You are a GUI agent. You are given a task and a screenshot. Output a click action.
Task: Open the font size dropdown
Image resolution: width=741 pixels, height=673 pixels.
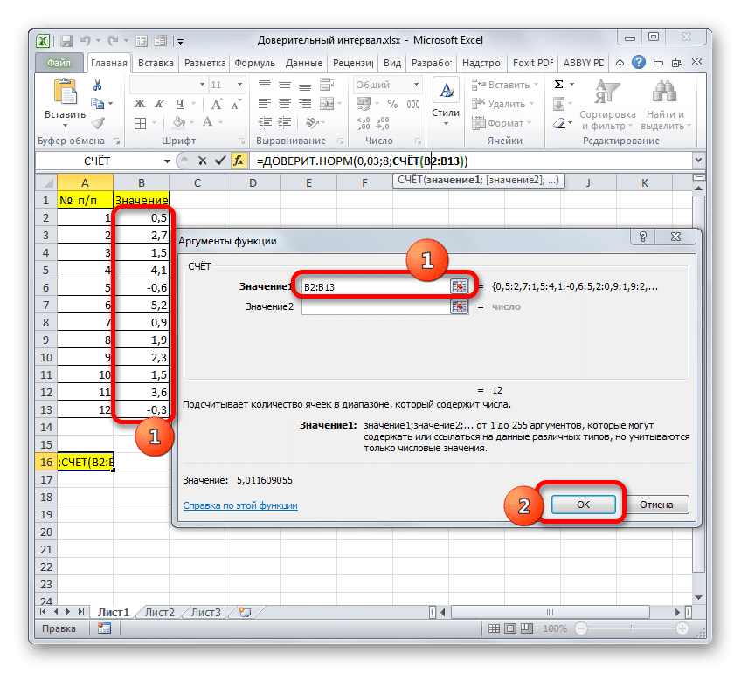coord(239,85)
